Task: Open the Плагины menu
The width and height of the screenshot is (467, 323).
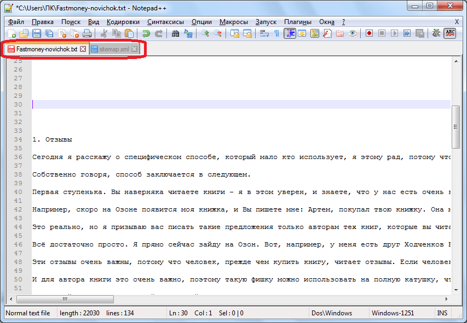Action: (298, 22)
